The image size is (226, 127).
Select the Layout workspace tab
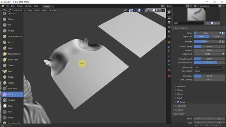pos(46,6)
